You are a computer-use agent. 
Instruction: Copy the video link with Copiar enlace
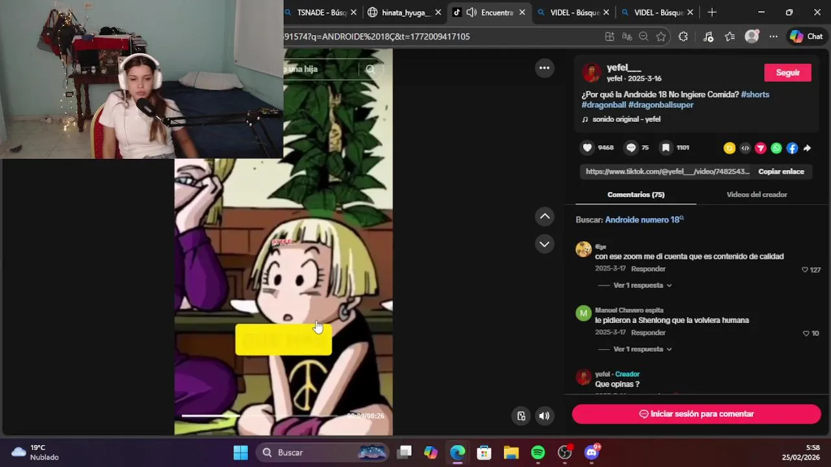point(781,172)
